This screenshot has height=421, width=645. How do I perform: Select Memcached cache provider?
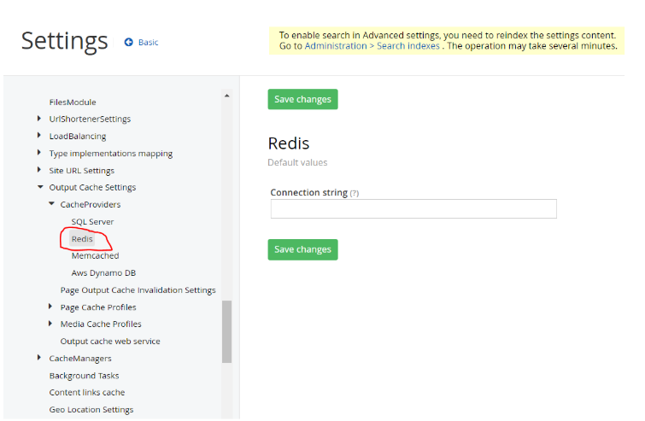click(x=96, y=255)
